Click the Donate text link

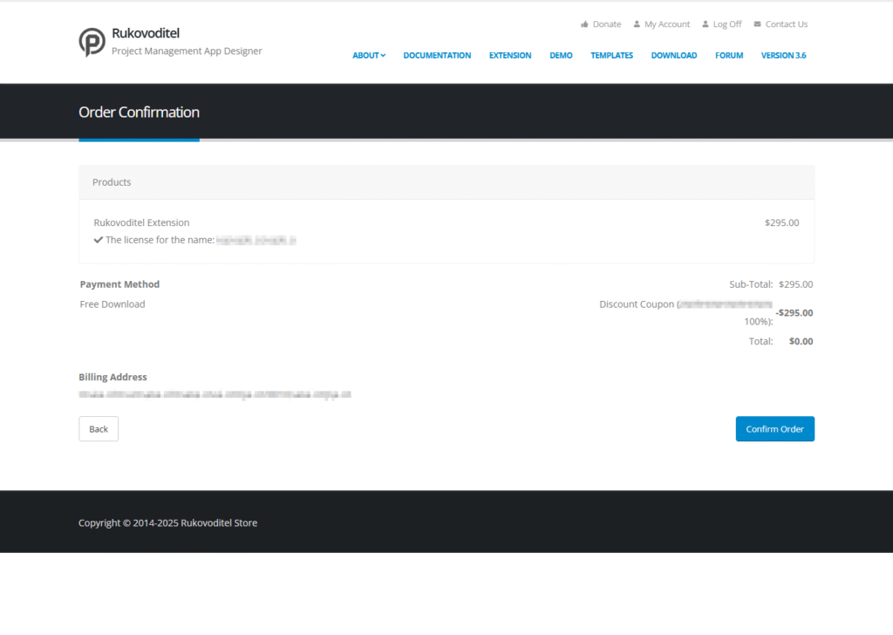(x=607, y=24)
